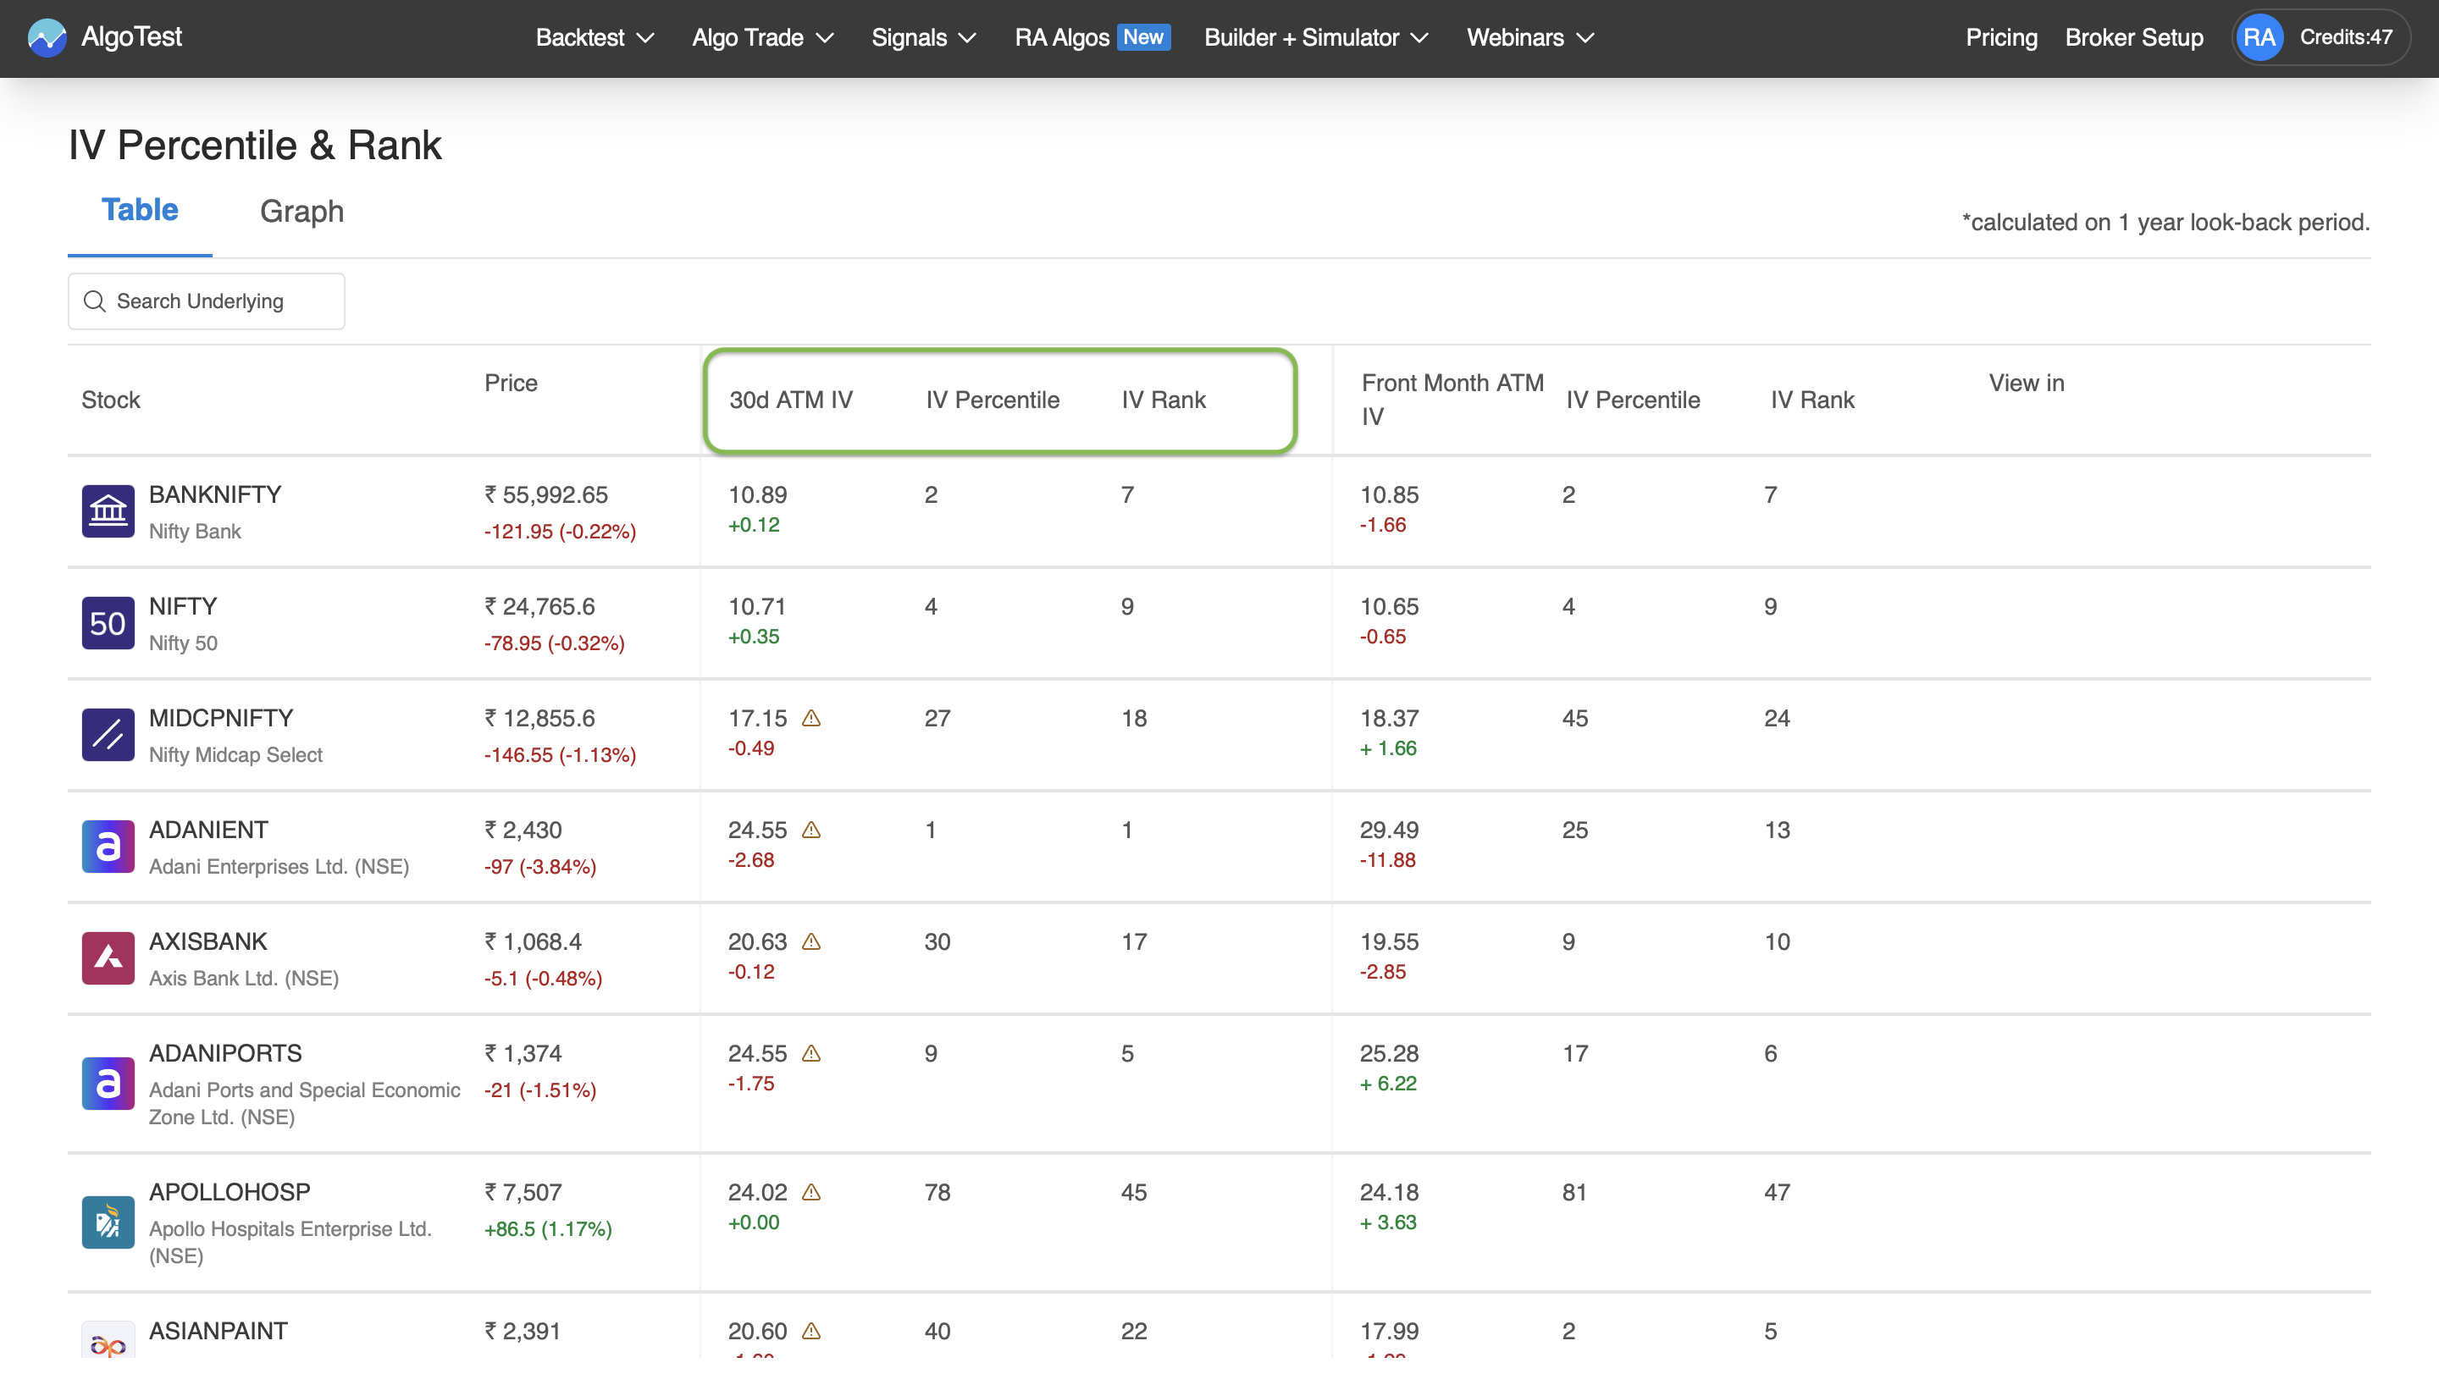Select the ADANIENT stock name

(208, 830)
